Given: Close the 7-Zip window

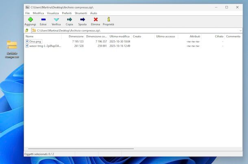Looking at the screenshot, I should (x=237, y=7).
